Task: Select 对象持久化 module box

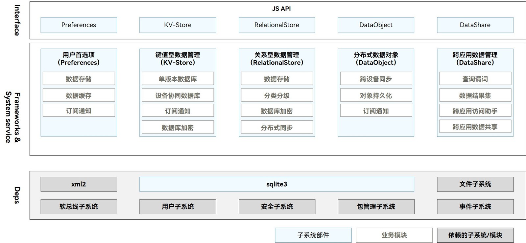Action: coord(376,95)
